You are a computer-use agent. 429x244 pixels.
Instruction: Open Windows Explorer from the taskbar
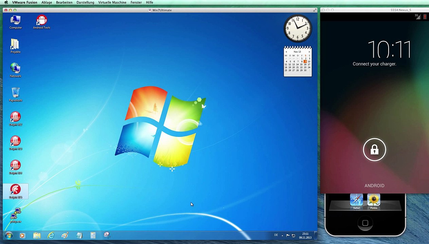pos(37,236)
